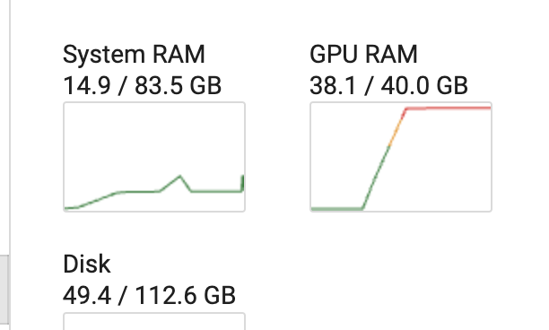Select the Disk heading
This screenshot has width=549, height=330.
[87, 264]
